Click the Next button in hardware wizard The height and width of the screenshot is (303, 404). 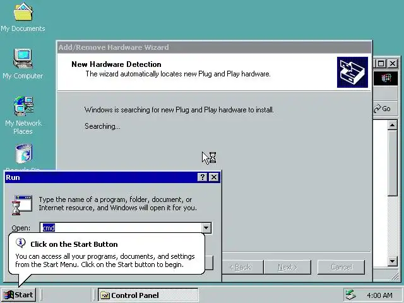click(x=288, y=267)
